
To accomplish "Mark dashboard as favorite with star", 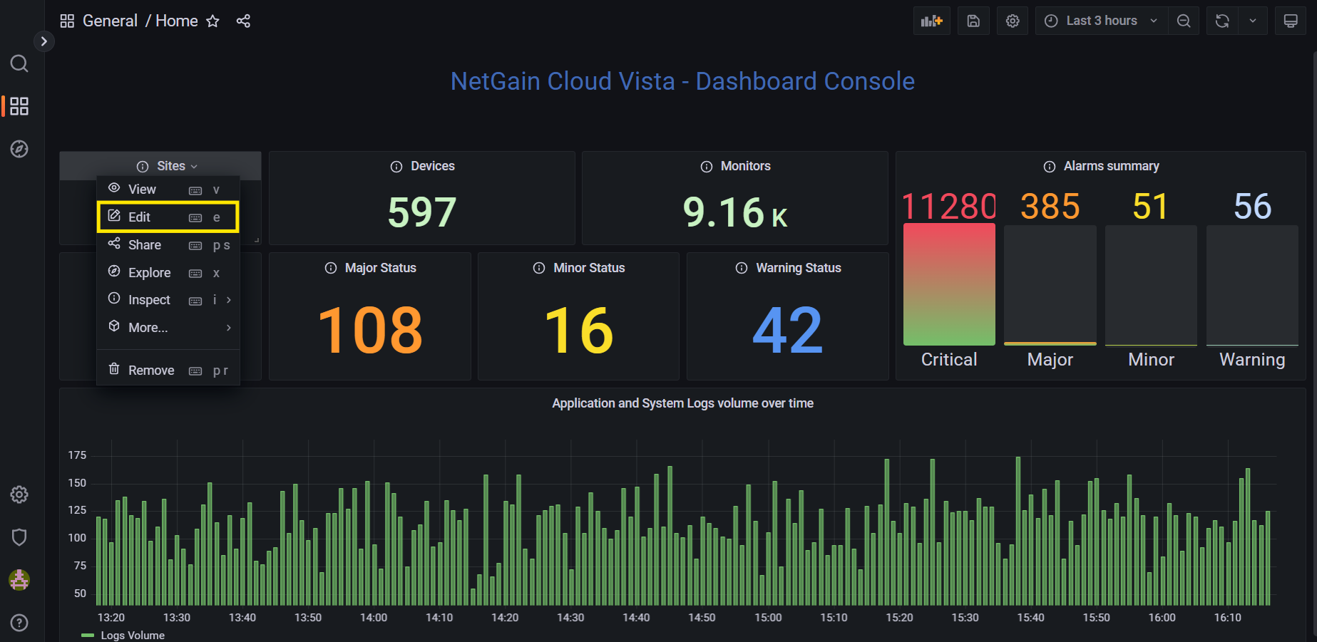I will click(x=212, y=21).
